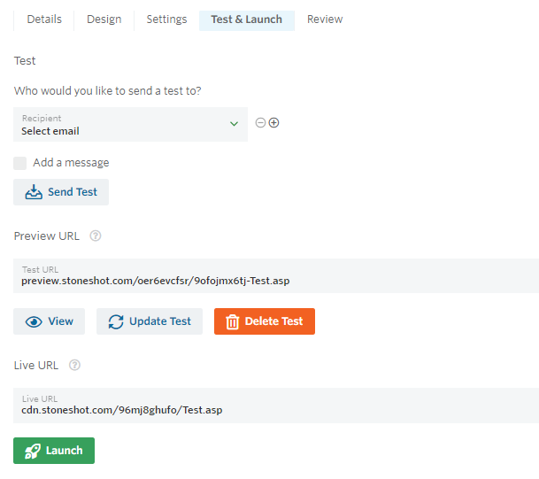Click the Live URL input field

tap(276, 406)
